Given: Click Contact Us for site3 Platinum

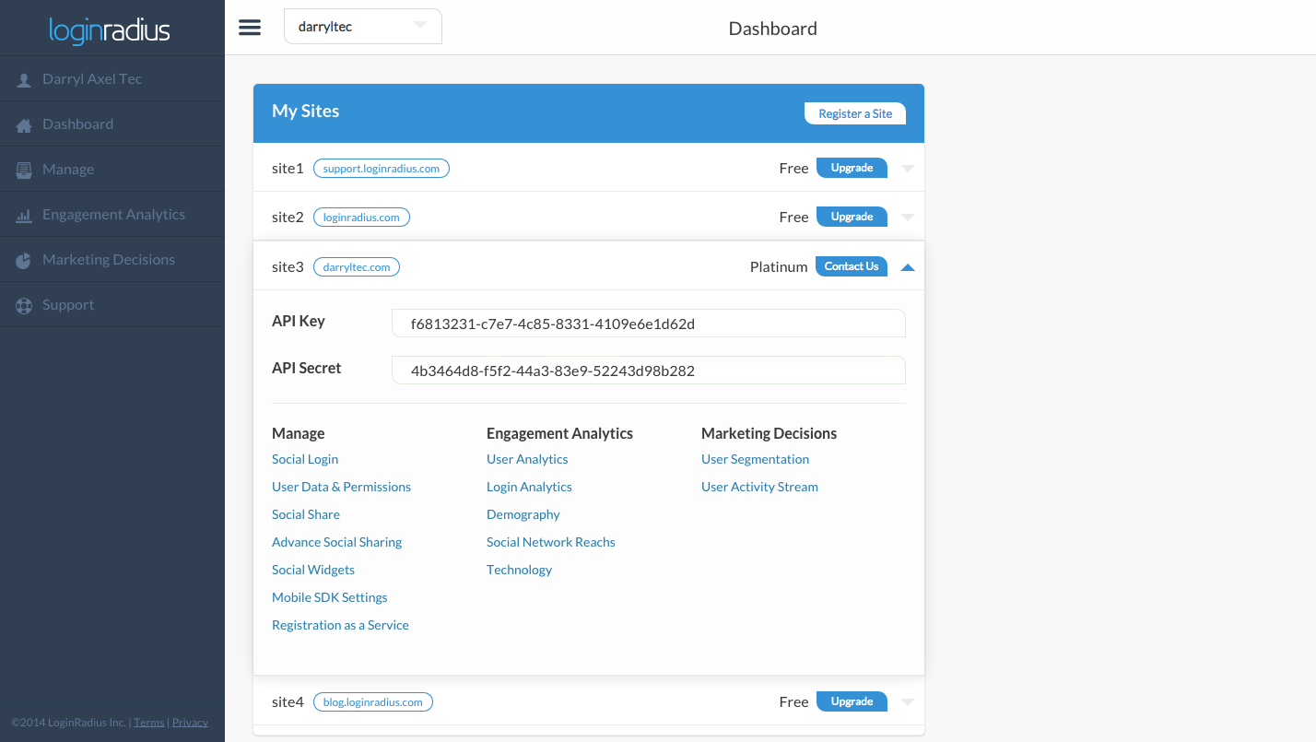Looking at the screenshot, I should coord(851,265).
